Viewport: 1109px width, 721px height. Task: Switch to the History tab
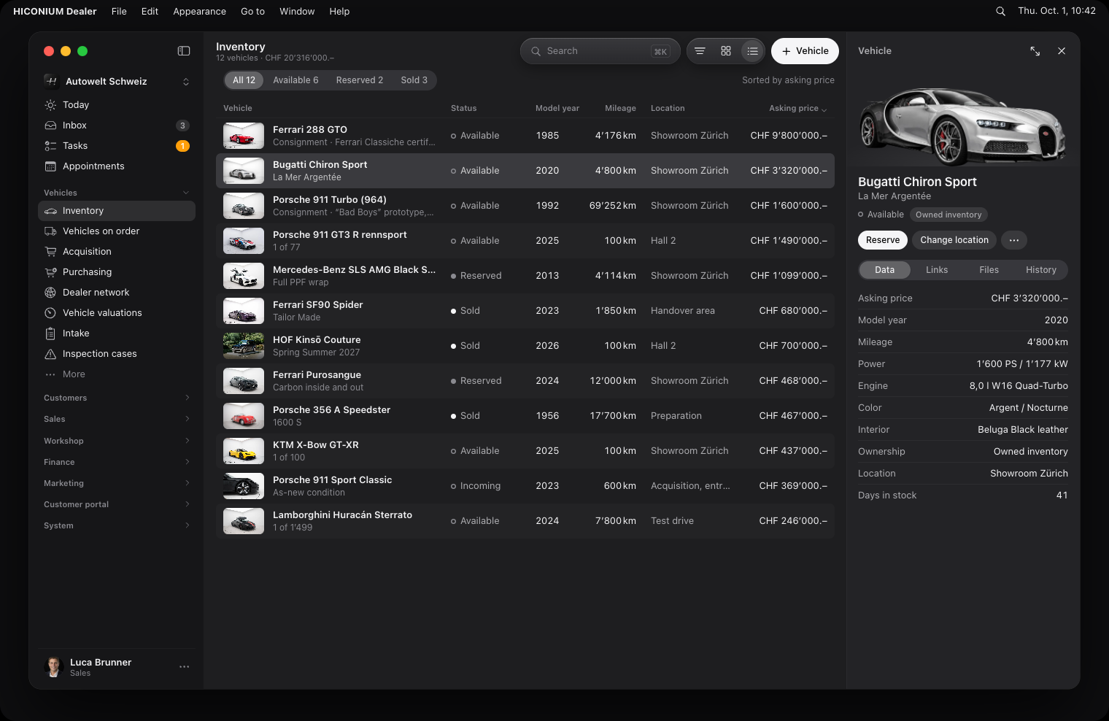pos(1041,270)
